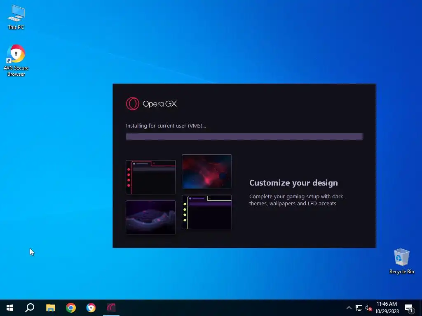This screenshot has width=422, height=316.
Task: Select the Opera GX installer taskbar icon
Action: pos(111,308)
